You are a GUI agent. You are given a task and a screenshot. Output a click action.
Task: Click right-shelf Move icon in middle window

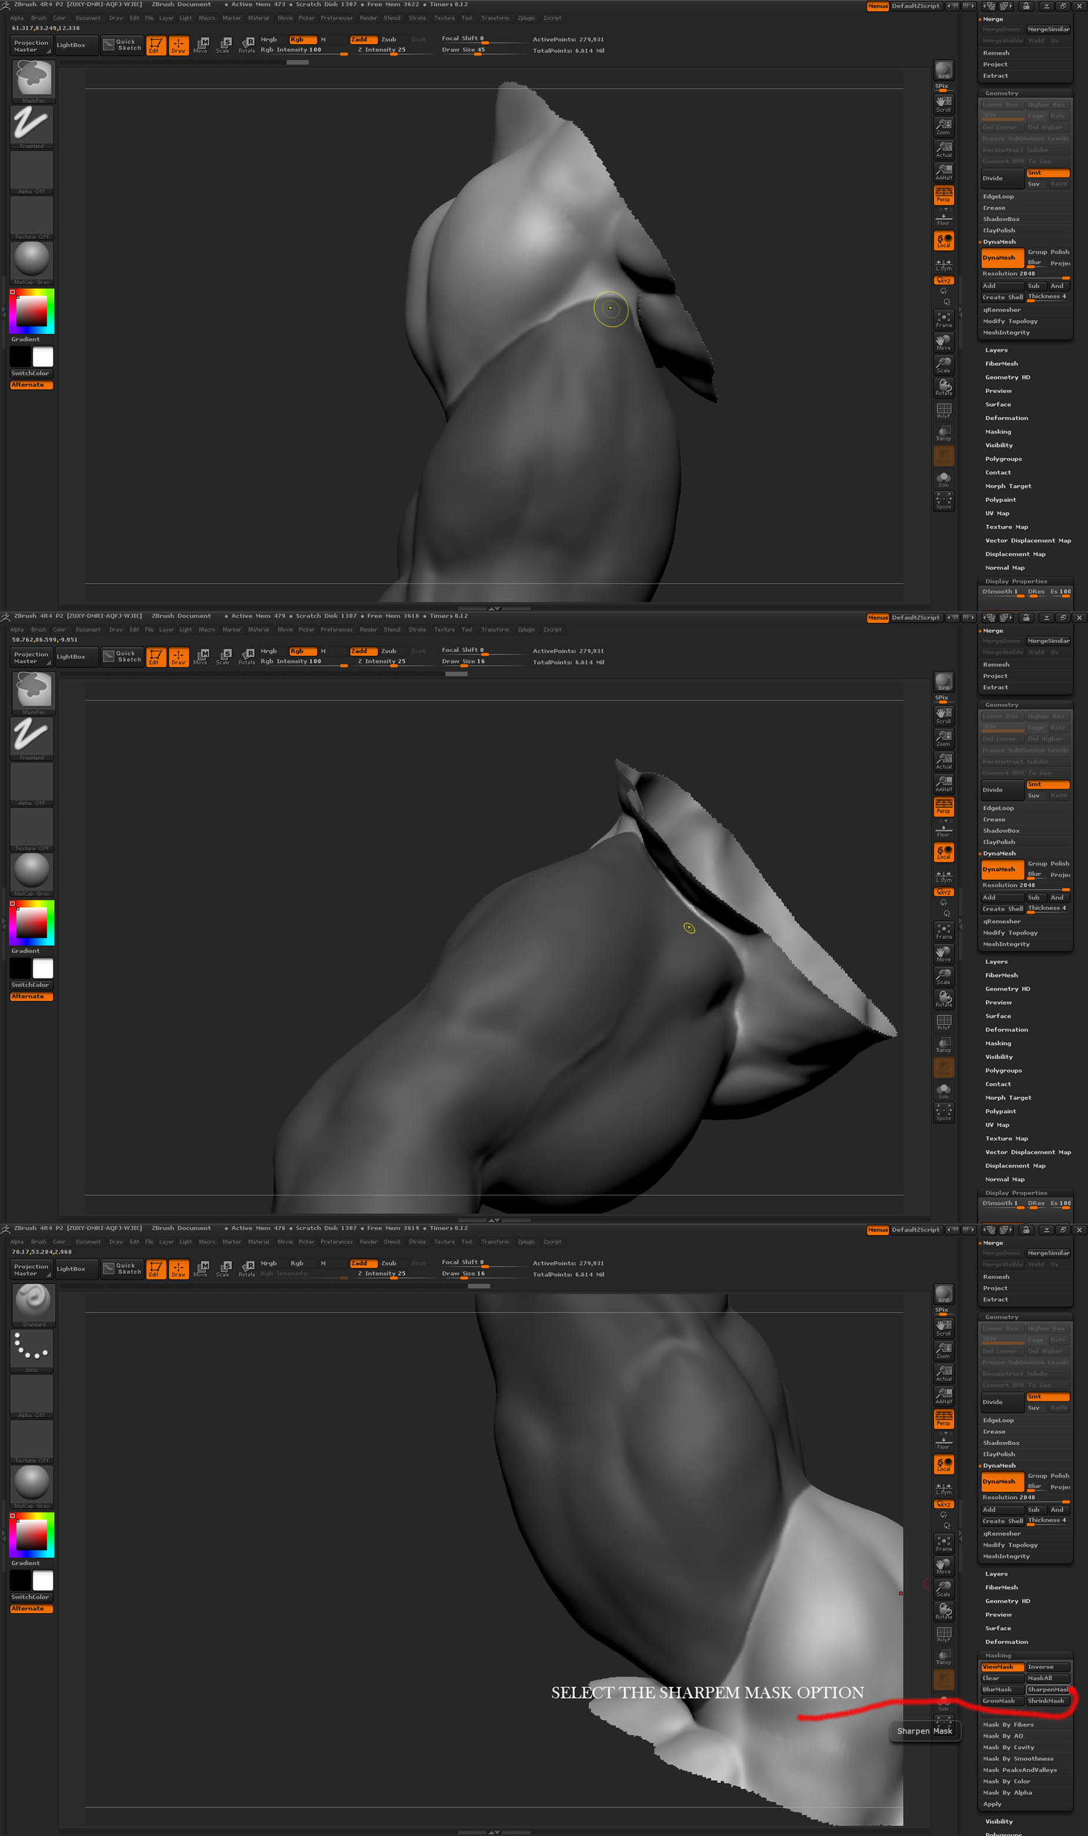pyautogui.click(x=943, y=953)
